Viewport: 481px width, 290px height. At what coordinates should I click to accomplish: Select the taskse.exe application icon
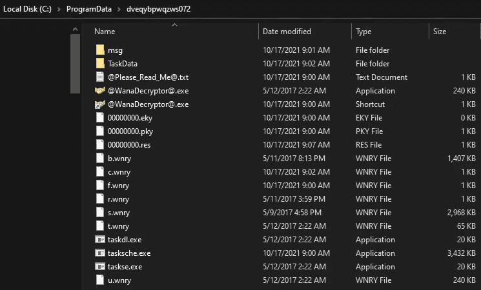coord(99,267)
